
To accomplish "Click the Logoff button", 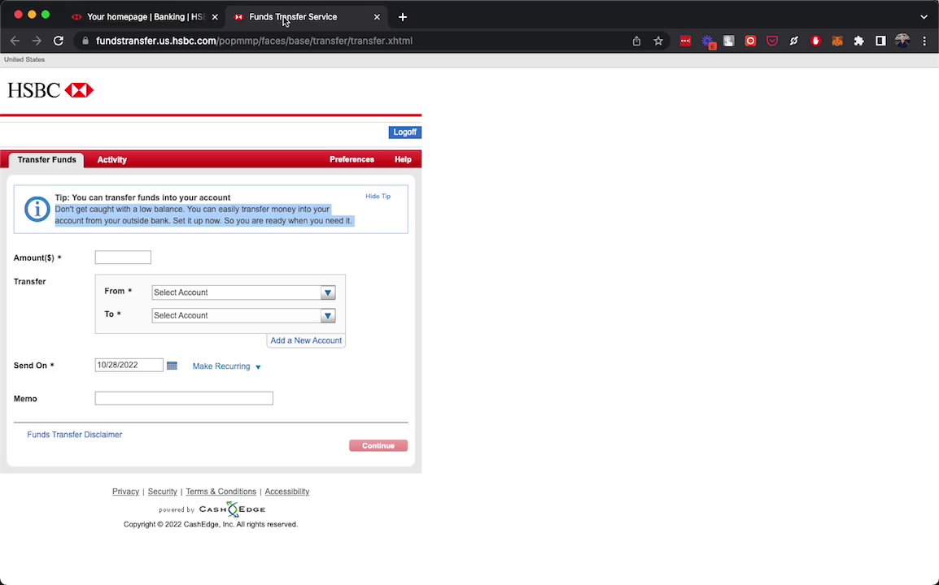I will (x=405, y=132).
